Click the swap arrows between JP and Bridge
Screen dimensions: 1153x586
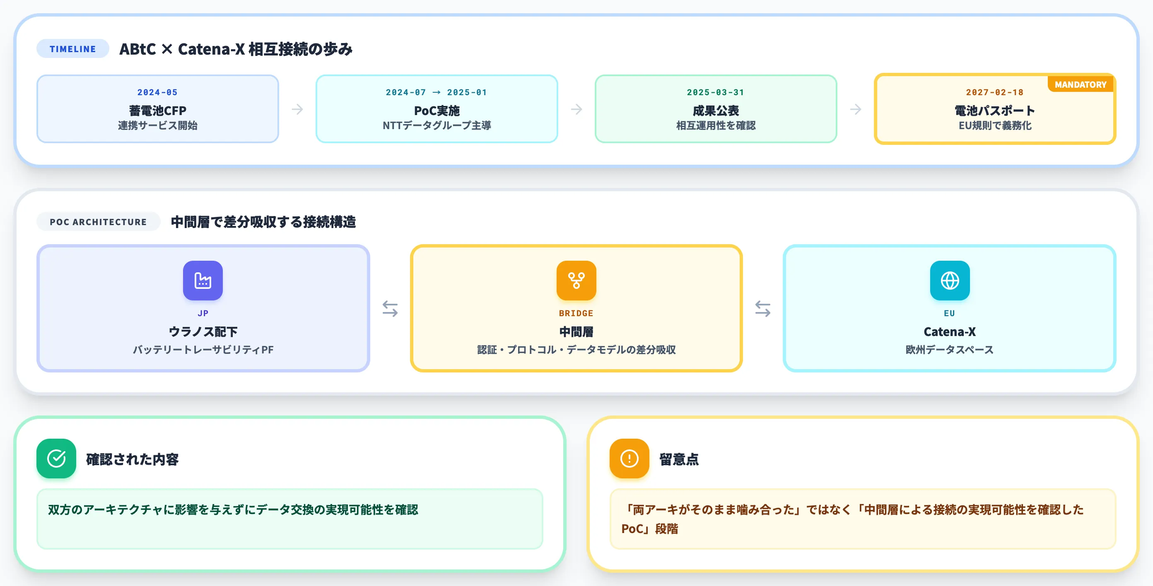pyautogui.click(x=390, y=308)
